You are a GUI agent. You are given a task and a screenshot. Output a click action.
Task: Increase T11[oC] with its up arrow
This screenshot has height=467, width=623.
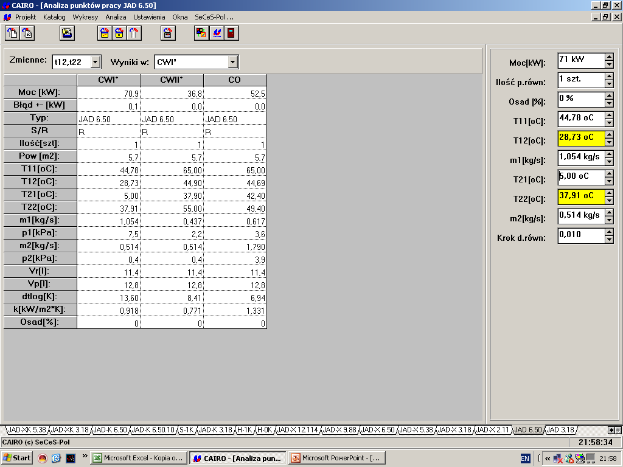pyautogui.click(x=609, y=116)
